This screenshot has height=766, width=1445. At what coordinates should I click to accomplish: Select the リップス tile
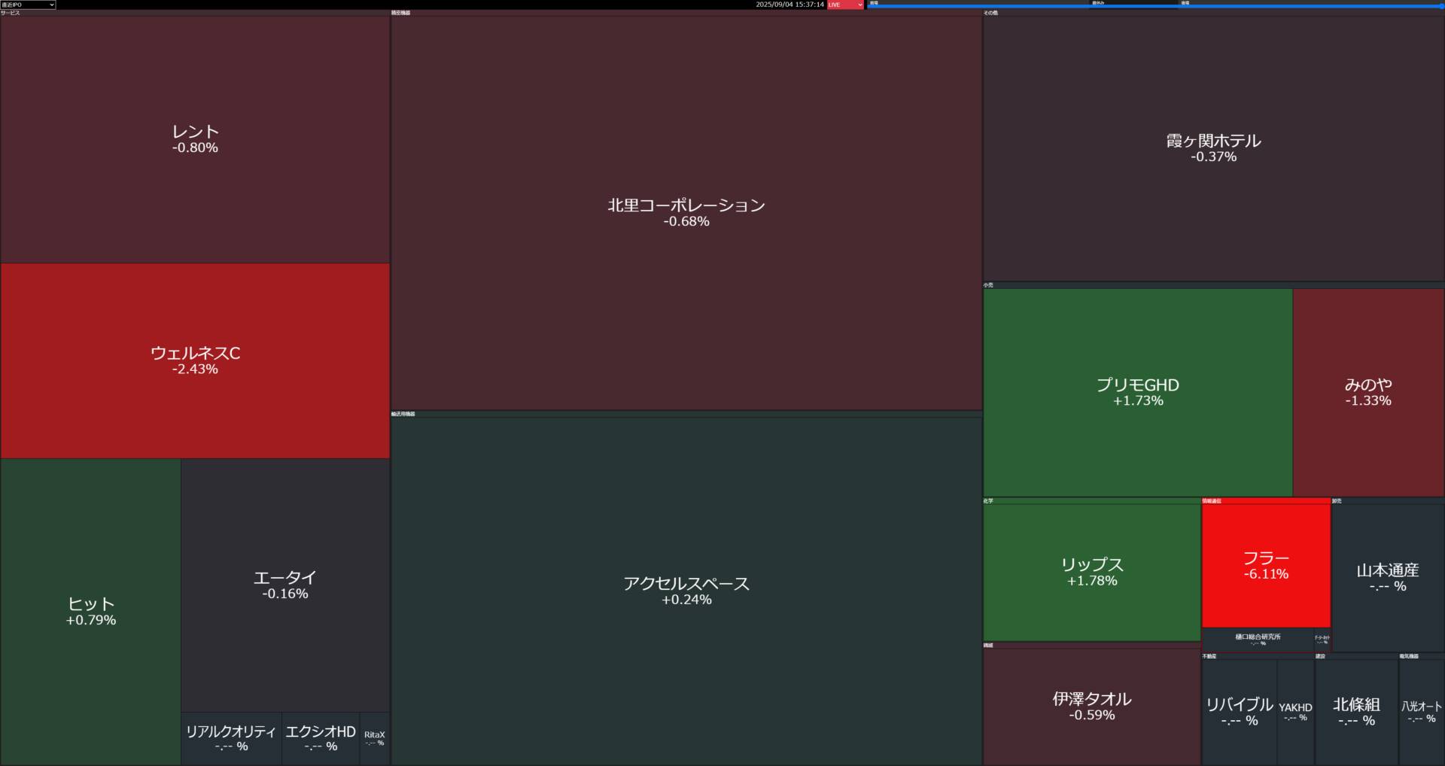(1092, 572)
